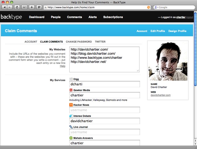This screenshot has width=197, height=149.
Task: Click the backtype logo
Action: (11, 17)
